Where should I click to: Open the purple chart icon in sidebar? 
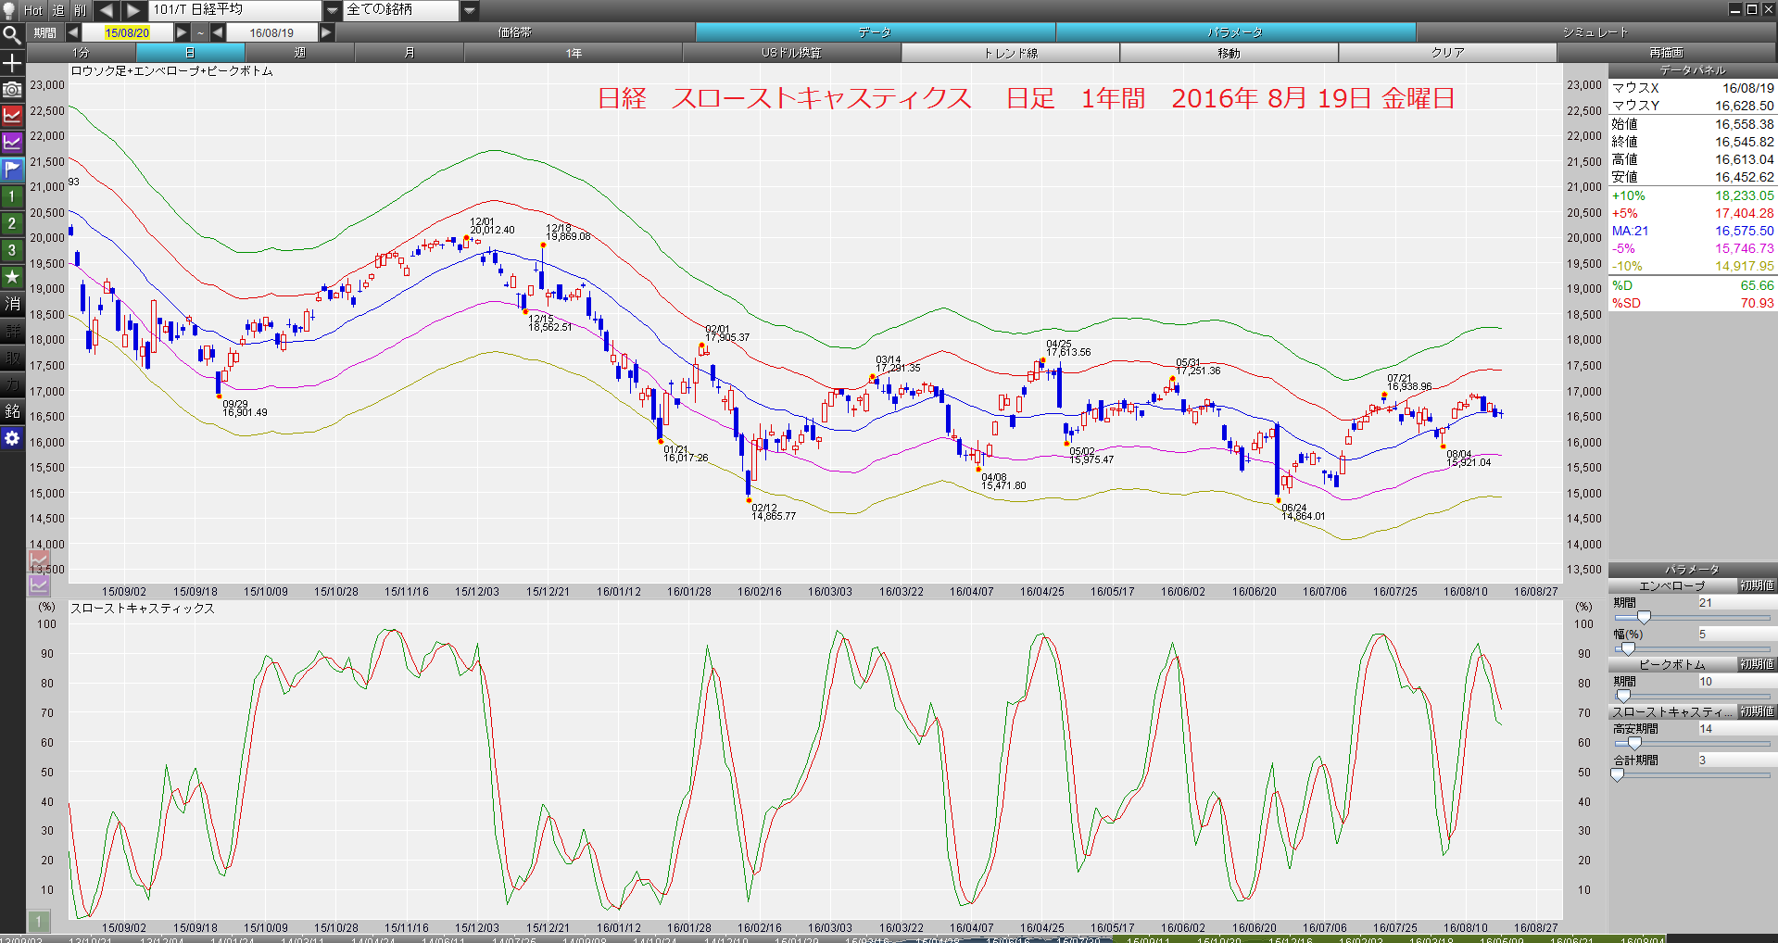point(12,143)
